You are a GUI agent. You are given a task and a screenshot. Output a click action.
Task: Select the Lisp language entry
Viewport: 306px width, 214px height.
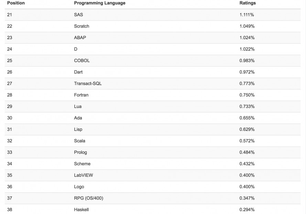tap(78, 129)
